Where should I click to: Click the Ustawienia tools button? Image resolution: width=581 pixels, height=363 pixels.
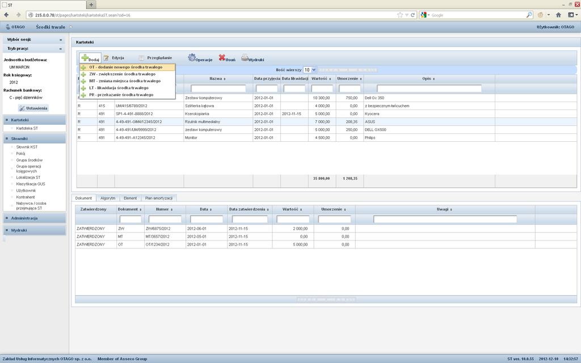point(33,108)
